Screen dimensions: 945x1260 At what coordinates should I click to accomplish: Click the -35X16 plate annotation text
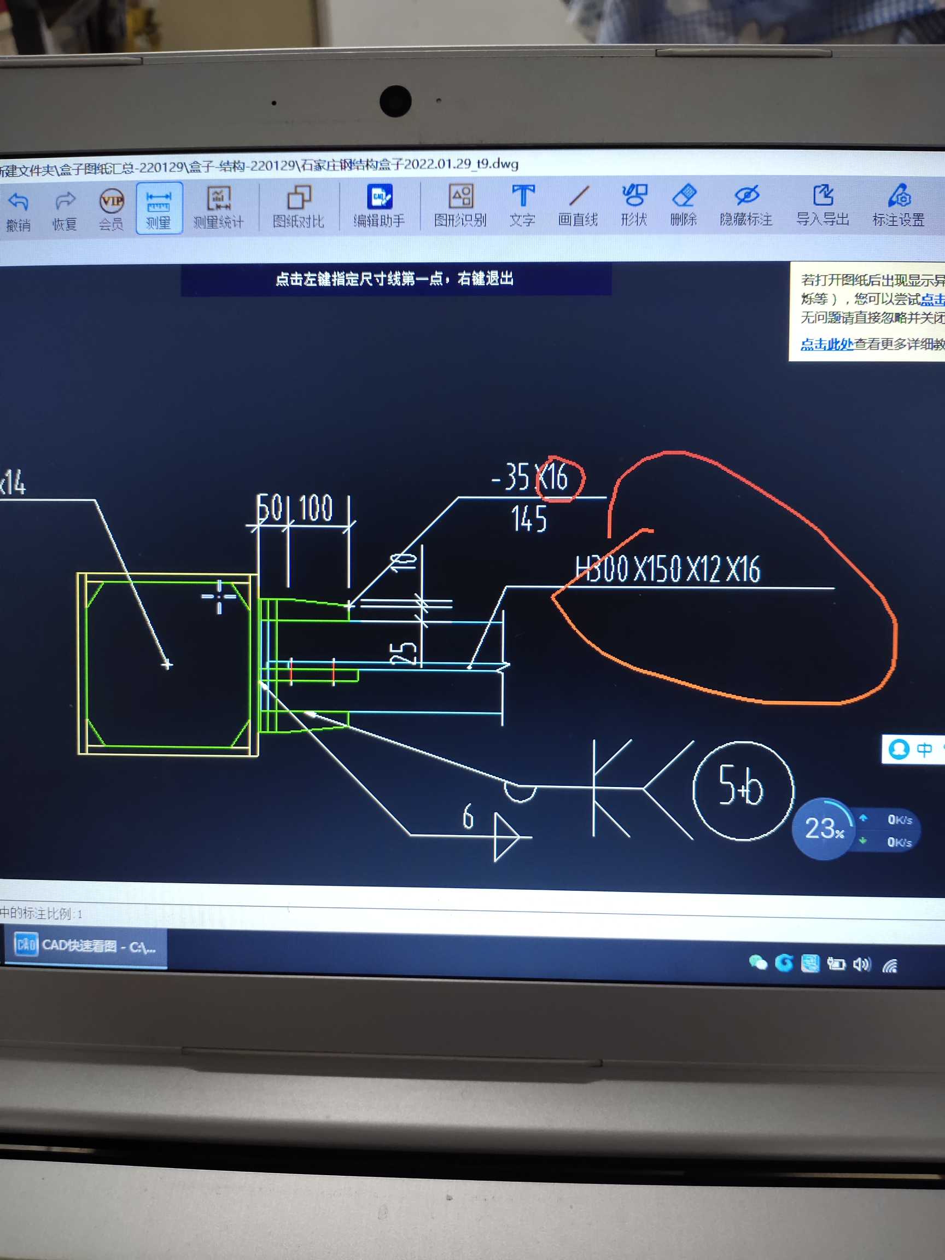(x=530, y=477)
